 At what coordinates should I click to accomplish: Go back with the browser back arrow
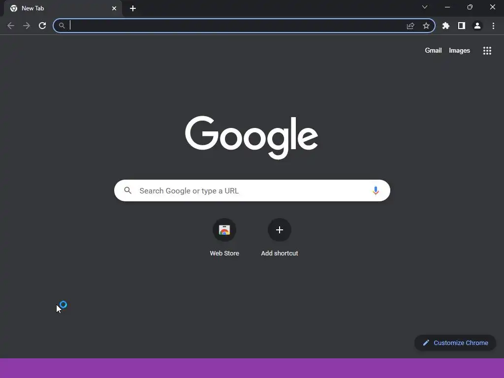11,26
